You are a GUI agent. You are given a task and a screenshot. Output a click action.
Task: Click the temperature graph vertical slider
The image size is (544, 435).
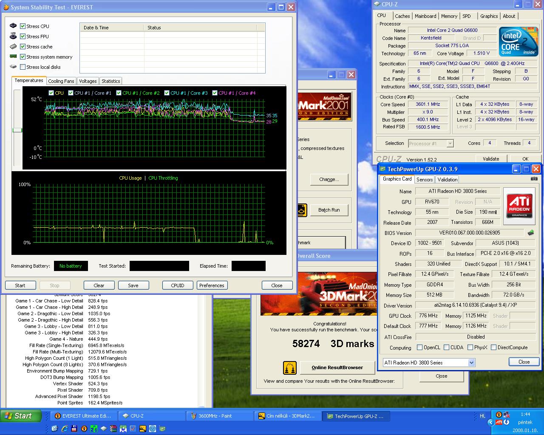pyautogui.click(x=17, y=130)
